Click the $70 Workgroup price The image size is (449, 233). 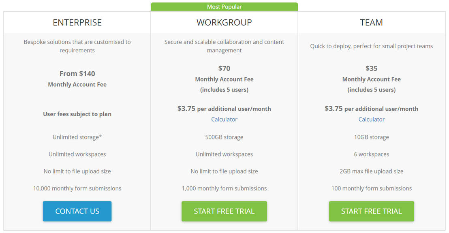coord(224,68)
